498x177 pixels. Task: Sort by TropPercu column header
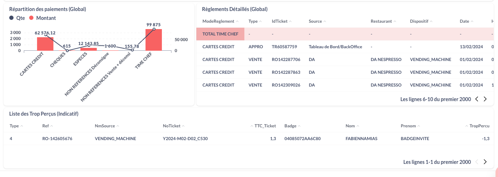pos(479,126)
